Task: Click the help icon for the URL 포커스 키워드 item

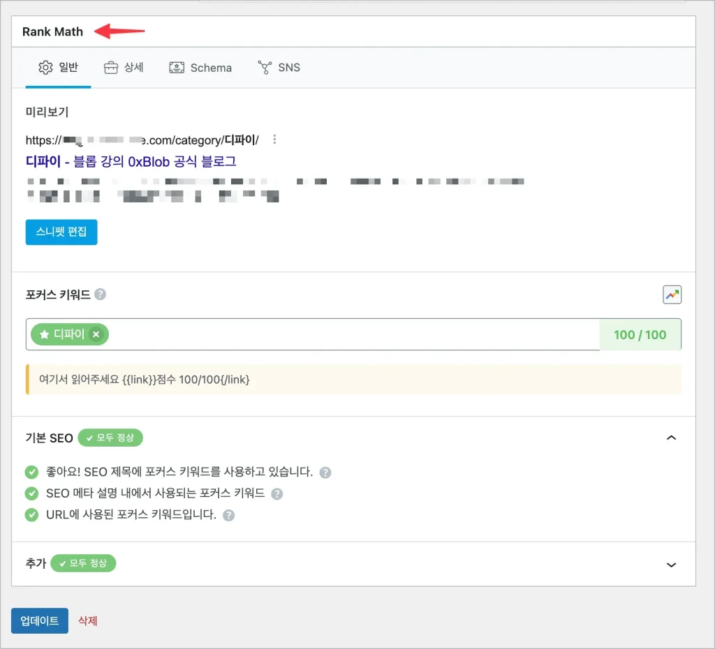Action: click(x=228, y=515)
